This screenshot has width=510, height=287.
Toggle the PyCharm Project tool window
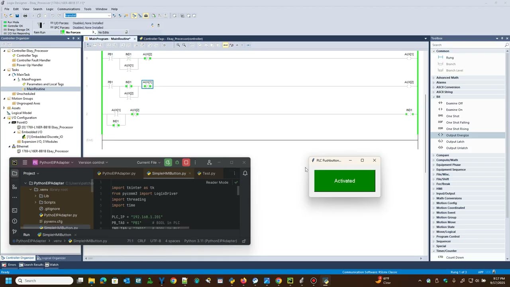[x=15, y=173]
